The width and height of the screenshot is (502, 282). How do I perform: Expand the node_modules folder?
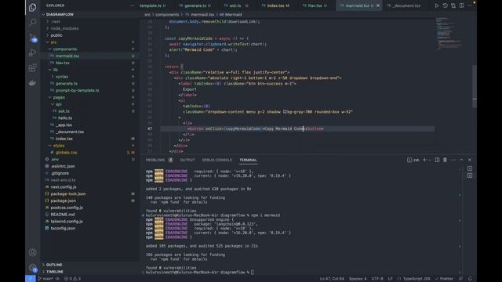tap(64, 28)
